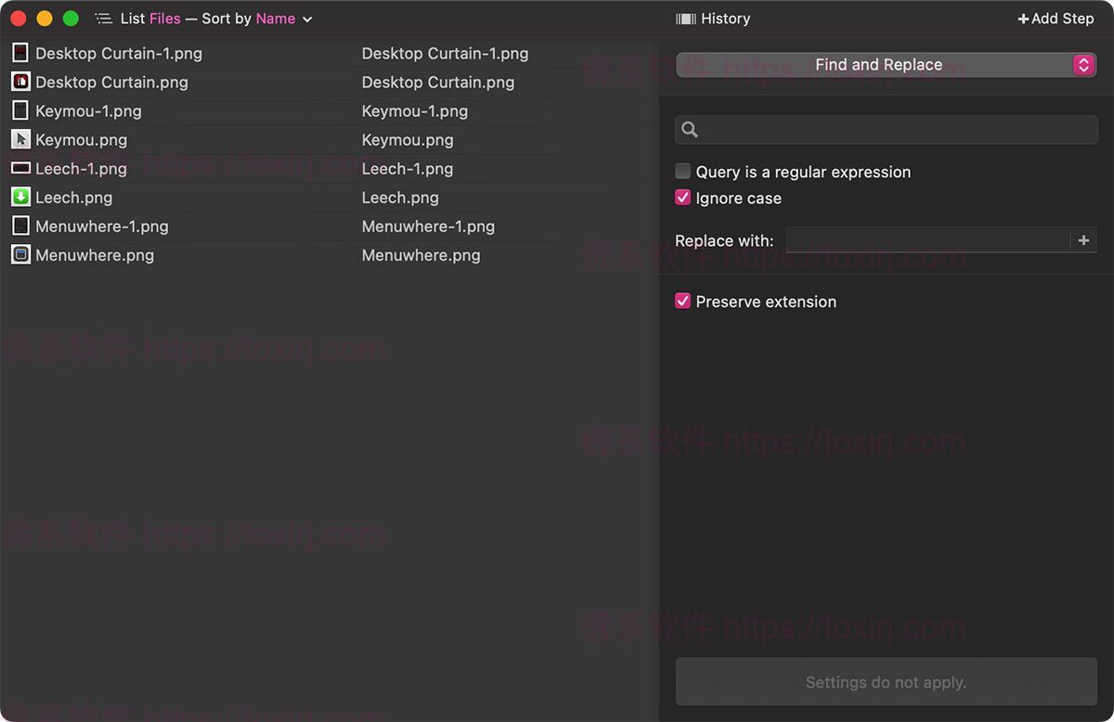
Task: Disable the Ignore case checkbox
Action: pyautogui.click(x=682, y=197)
